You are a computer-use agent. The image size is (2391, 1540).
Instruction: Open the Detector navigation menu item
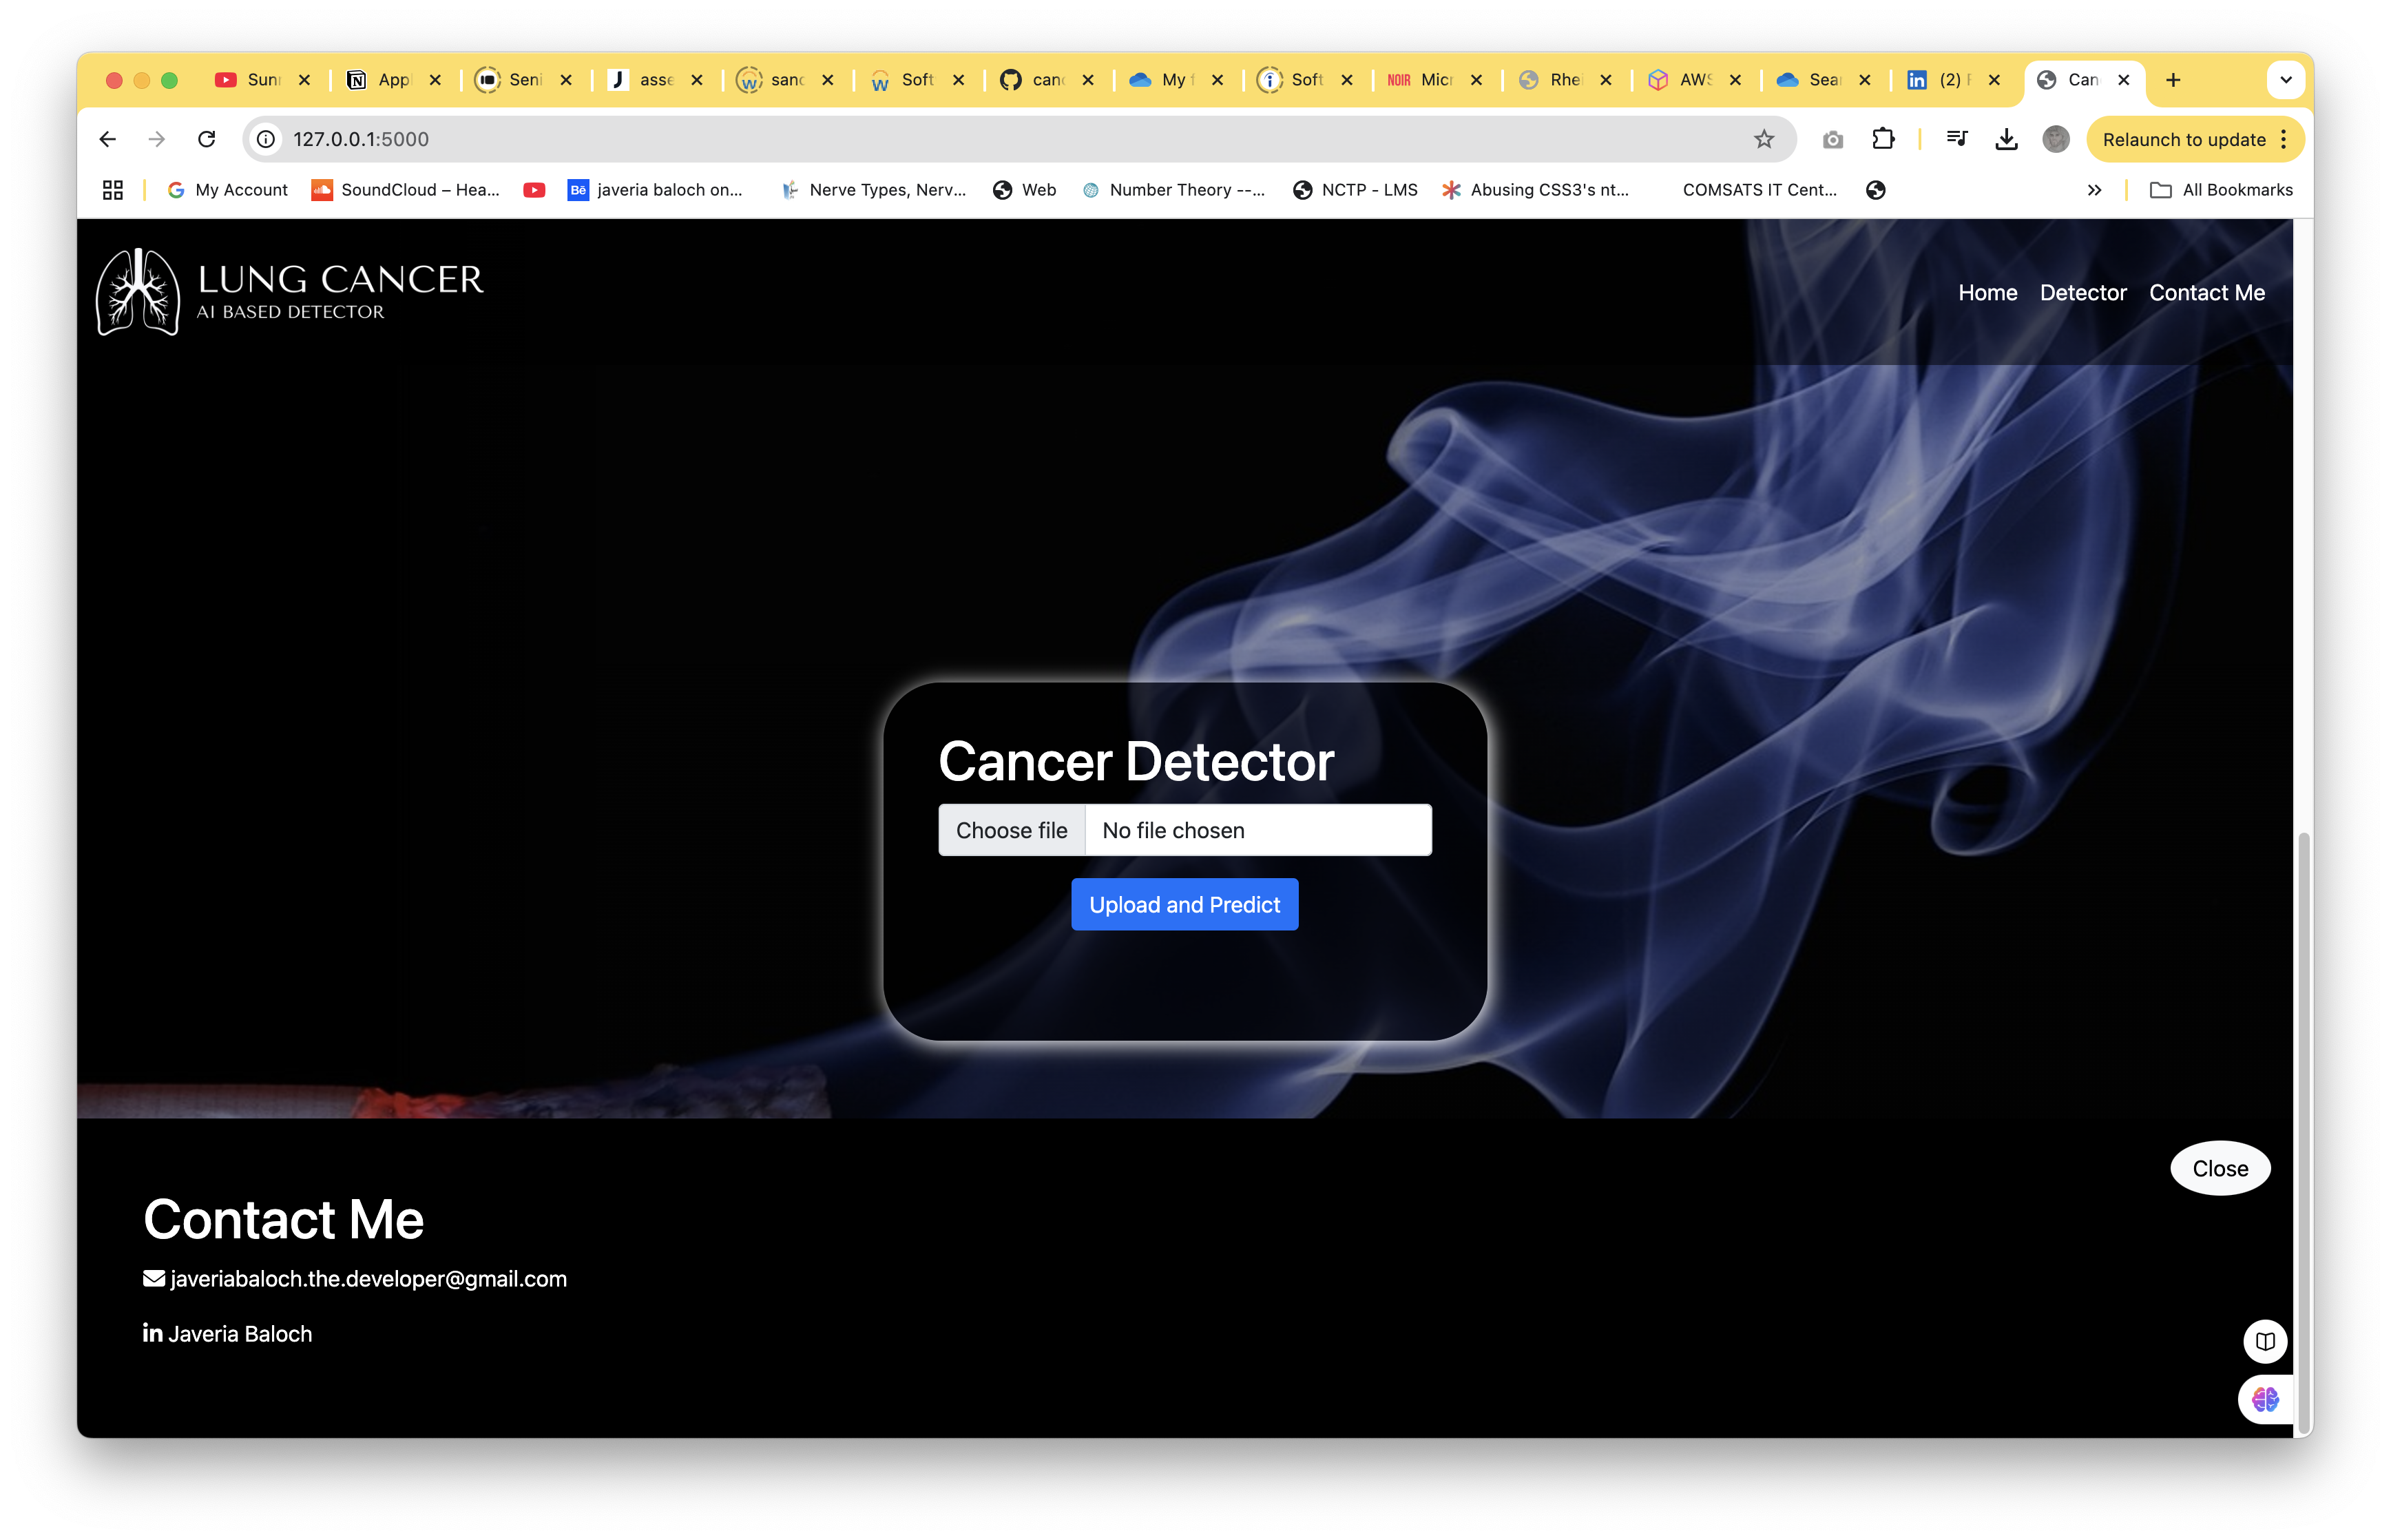pyautogui.click(x=2082, y=293)
